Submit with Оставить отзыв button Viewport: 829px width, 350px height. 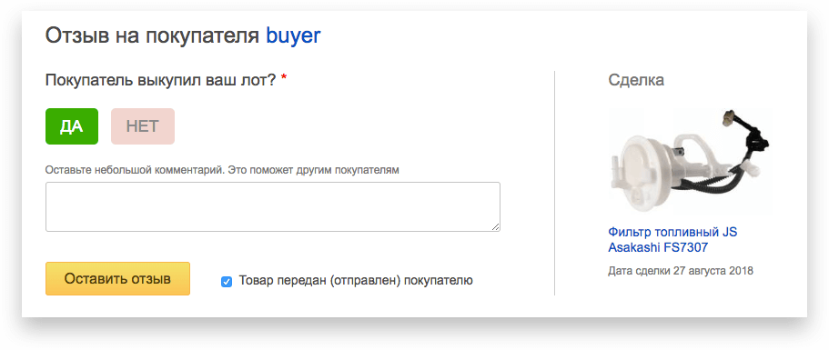coord(117,279)
